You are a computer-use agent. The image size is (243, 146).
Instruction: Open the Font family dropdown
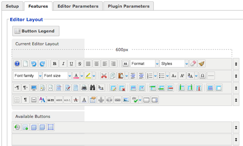coord(27,76)
